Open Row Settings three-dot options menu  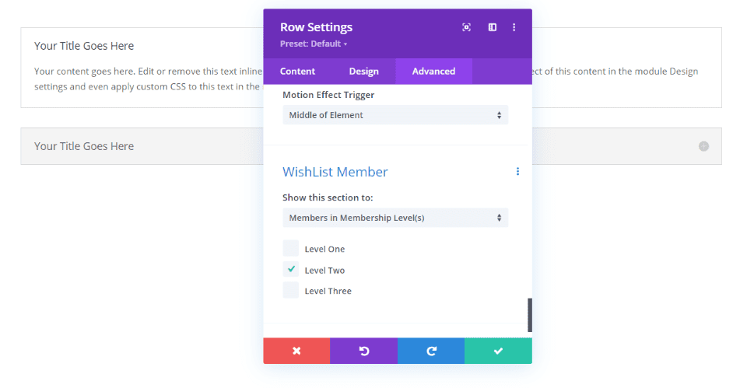(514, 27)
